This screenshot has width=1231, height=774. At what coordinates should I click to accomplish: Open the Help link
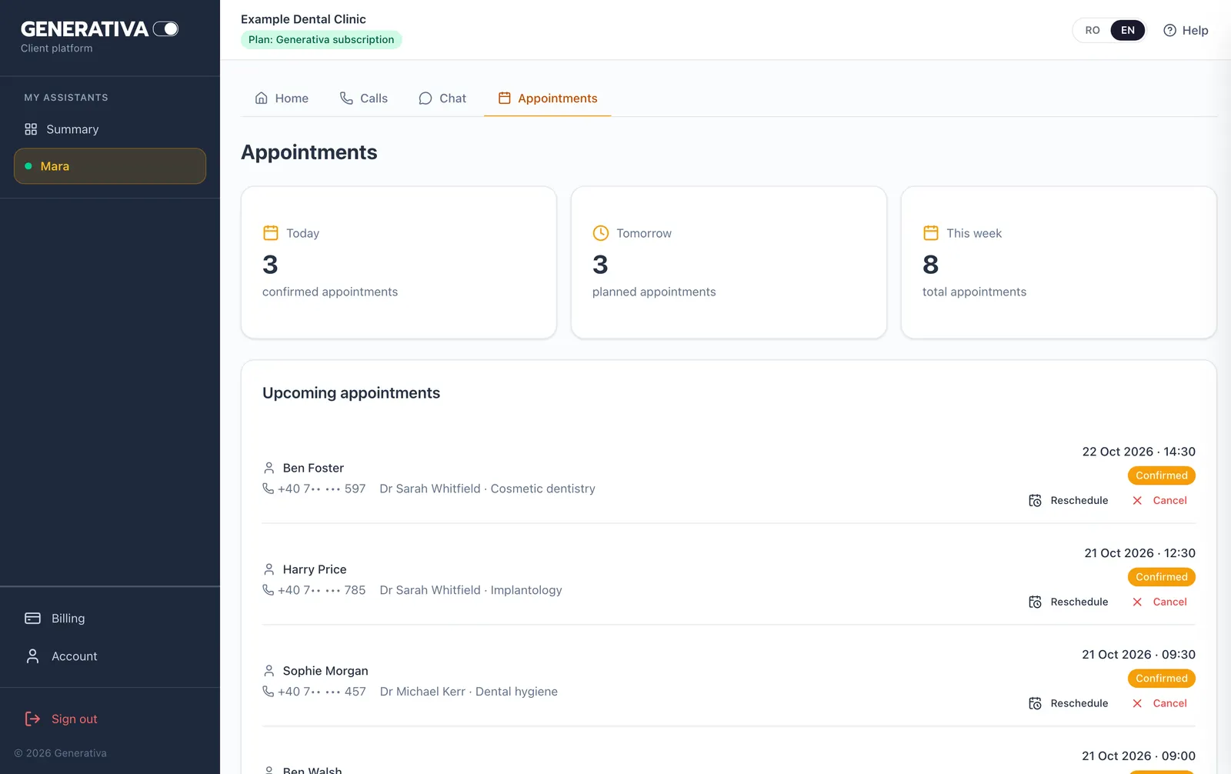(x=1186, y=30)
